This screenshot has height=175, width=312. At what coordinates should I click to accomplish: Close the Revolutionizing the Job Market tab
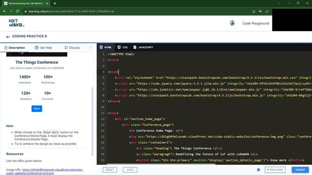pyautogui.click(x=47, y=3)
